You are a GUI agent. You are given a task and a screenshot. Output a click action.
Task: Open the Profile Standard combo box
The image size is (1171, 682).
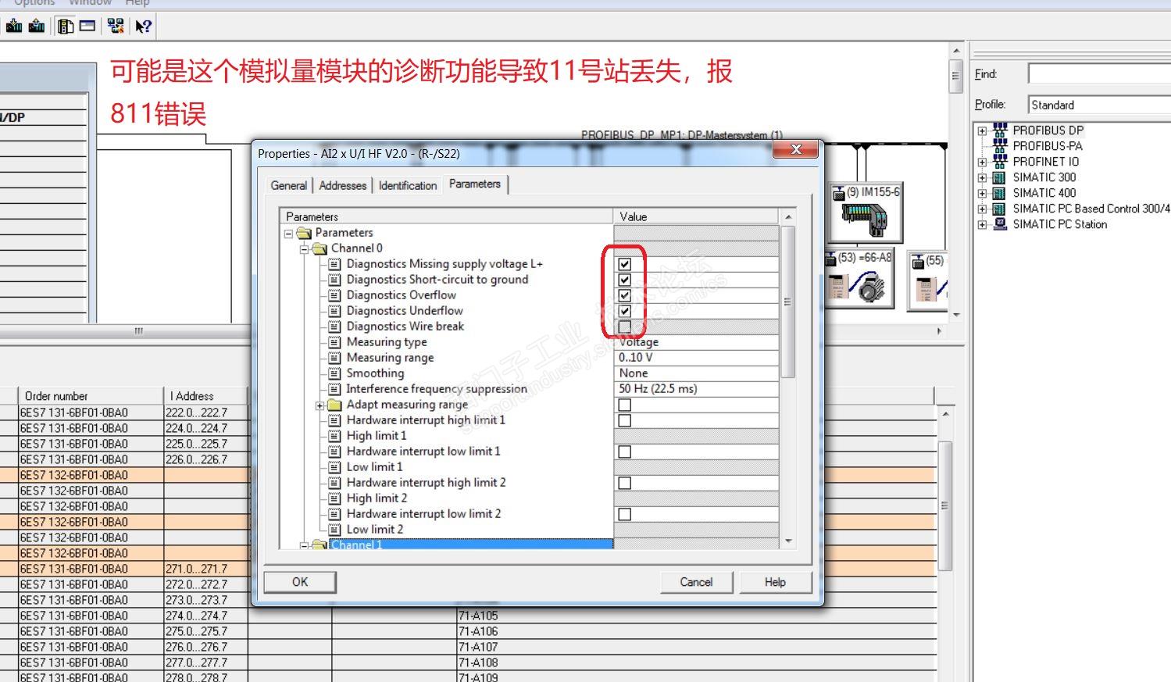1099,105
